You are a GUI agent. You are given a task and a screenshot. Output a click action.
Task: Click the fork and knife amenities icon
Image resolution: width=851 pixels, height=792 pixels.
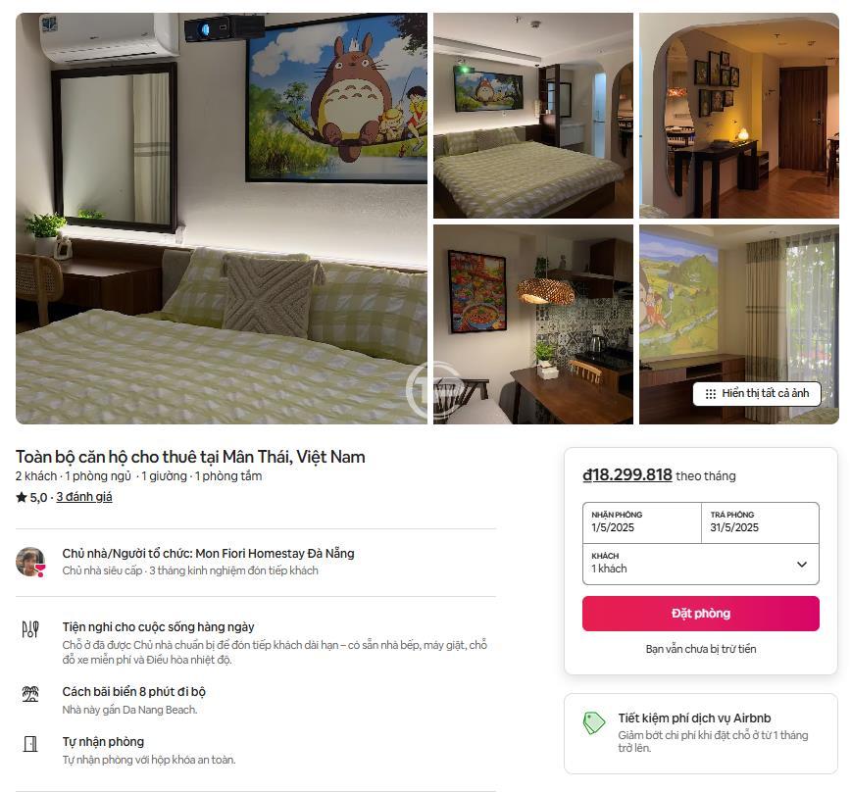(30, 629)
